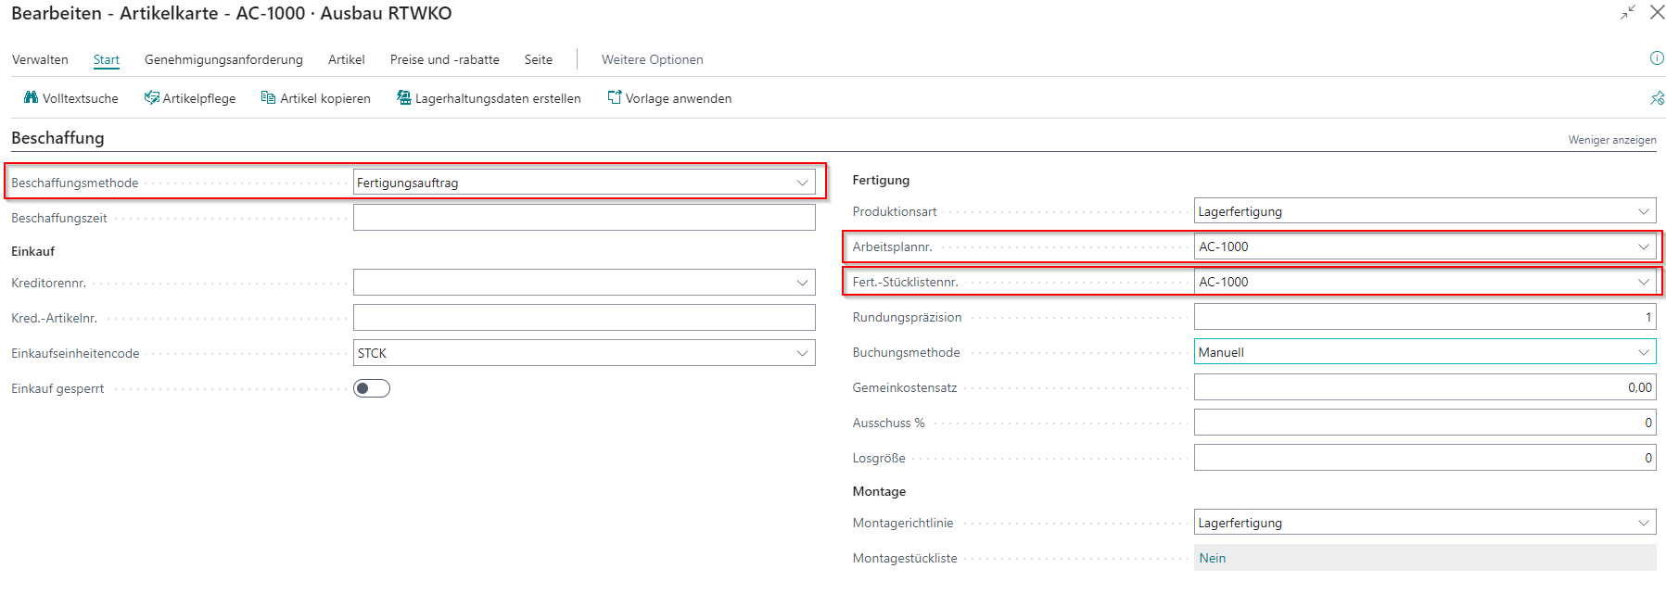Image resolution: width=1666 pixels, height=594 pixels.
Task: Click the Beschaffungszeit input field
Action: point(584,218)
